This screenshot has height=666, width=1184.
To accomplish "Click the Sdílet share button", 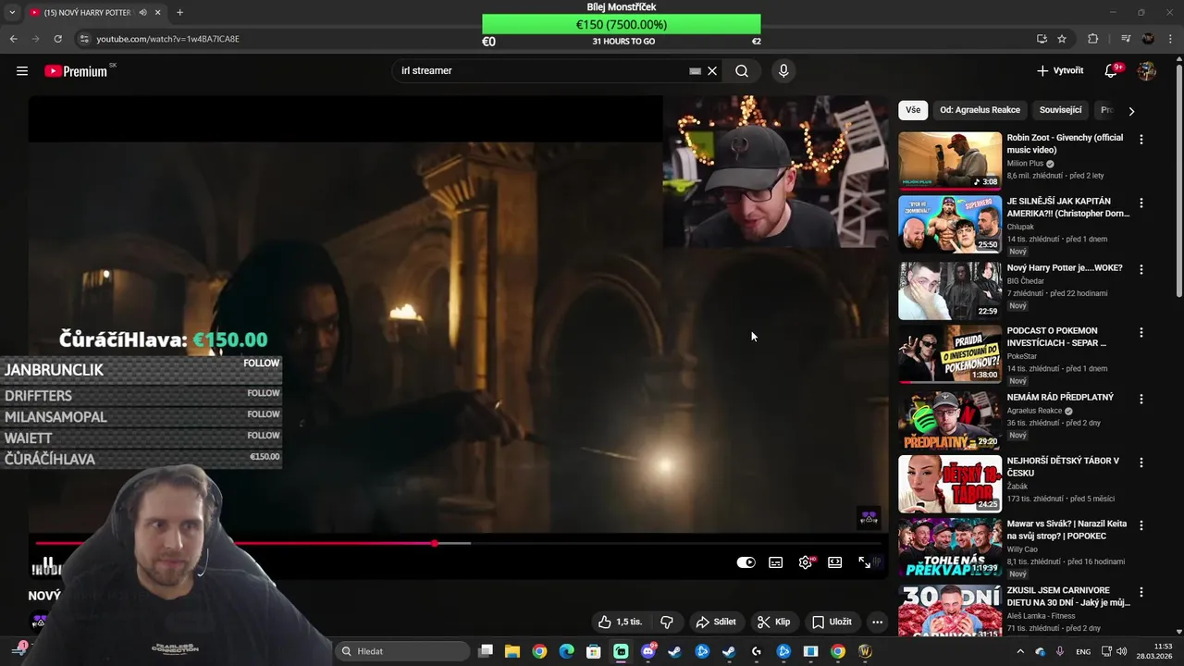I will [x=716, y=623].
